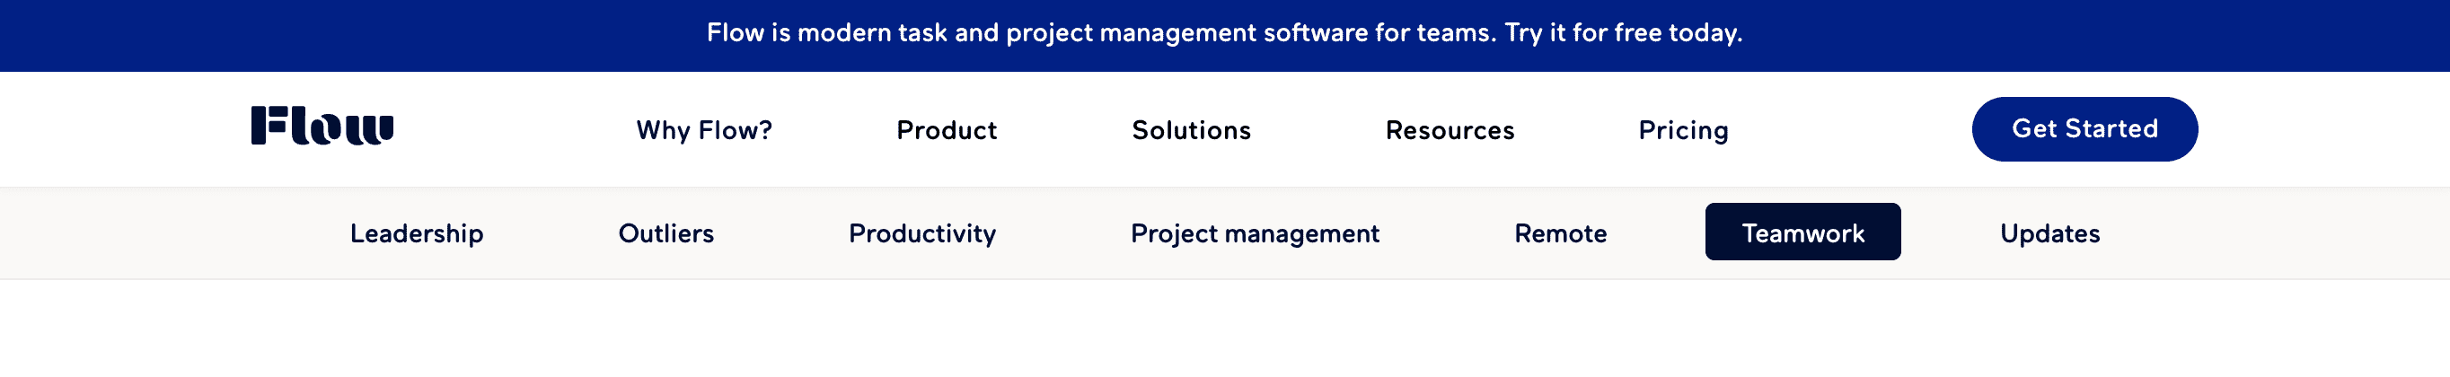Click the Get Started button
The width and height of the screenshot is (2450, 377).
click(2084, 129)
